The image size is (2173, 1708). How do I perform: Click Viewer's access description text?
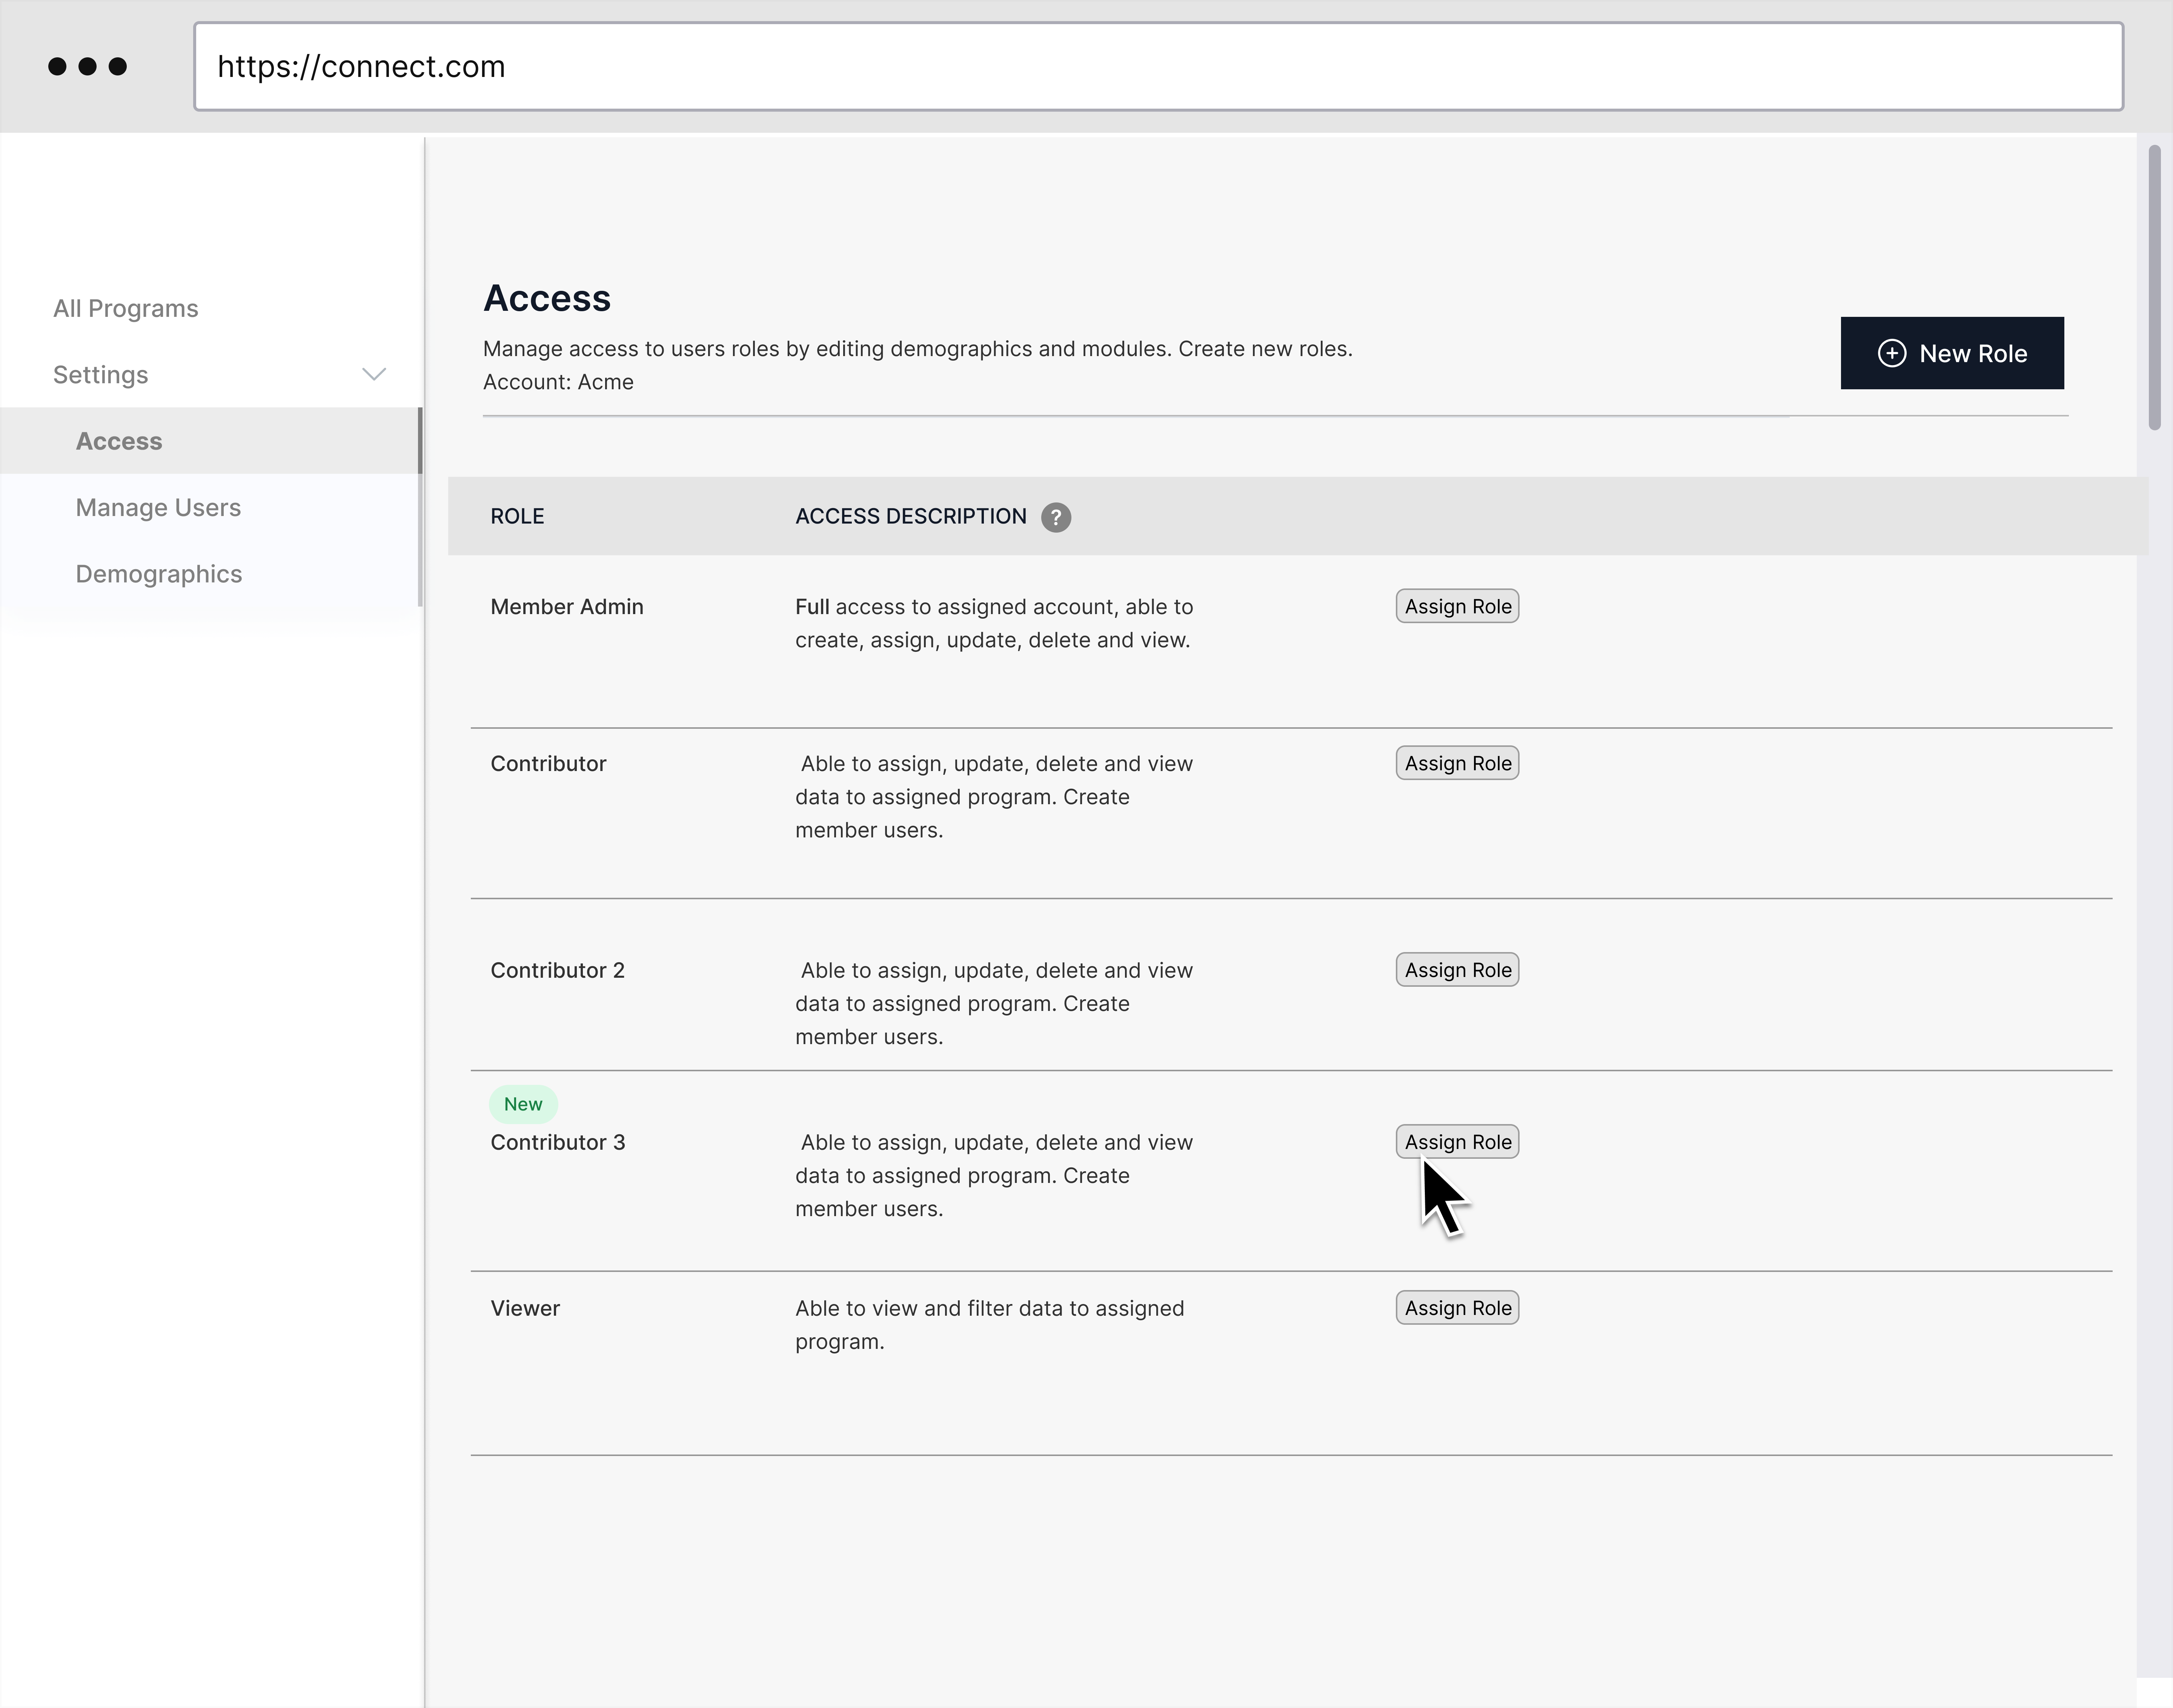(x=989, y=1325)
